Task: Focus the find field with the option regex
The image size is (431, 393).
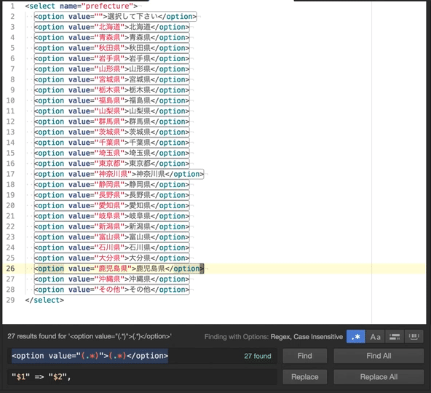Action: point(143,356)
